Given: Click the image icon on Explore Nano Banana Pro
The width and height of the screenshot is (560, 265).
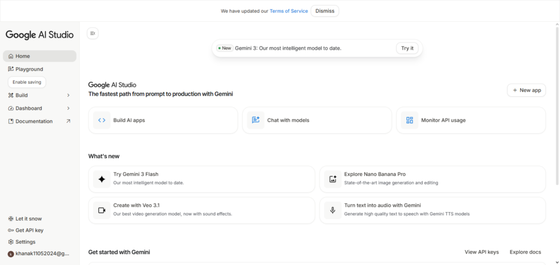Looking at the screenshot, I should click(333, 179).
